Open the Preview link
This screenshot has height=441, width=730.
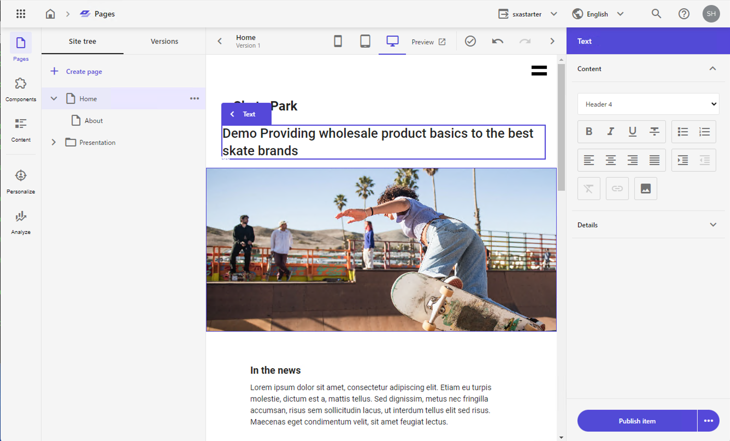(x=428, y=42)
